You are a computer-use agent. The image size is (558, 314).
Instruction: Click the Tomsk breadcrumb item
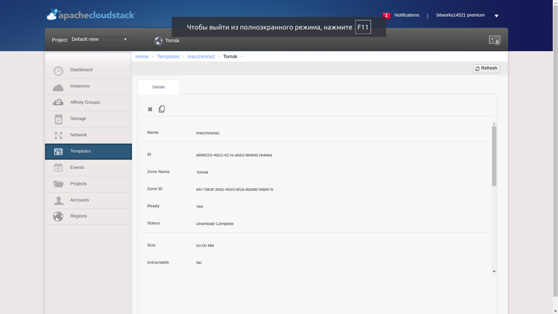click(230, 57)
